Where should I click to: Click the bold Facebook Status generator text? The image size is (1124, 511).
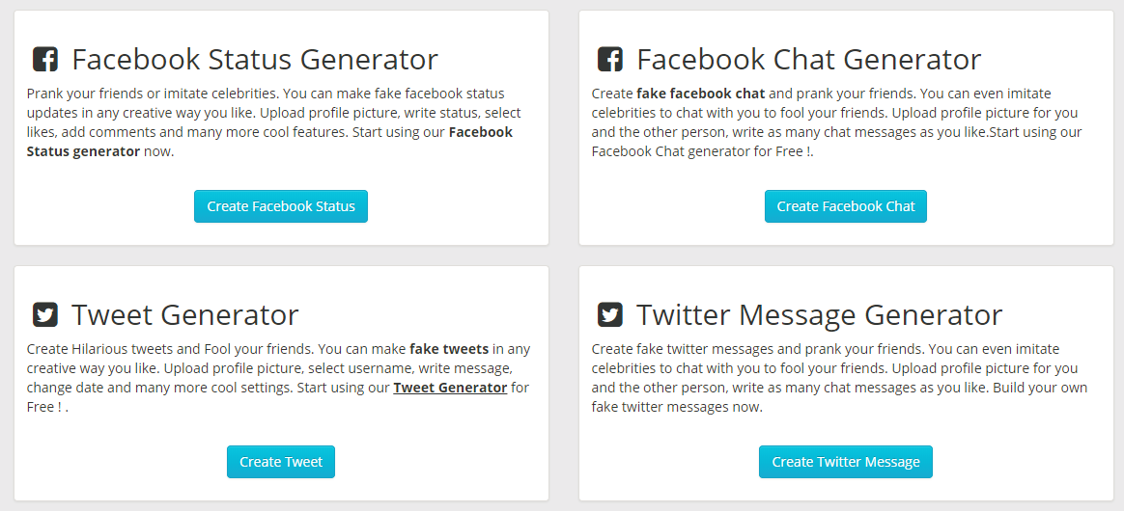click(x=269, y=142)
